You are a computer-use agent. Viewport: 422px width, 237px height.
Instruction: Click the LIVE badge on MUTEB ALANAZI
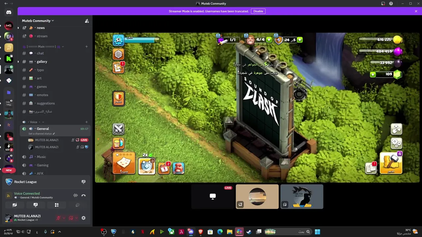tap(84, 140)
